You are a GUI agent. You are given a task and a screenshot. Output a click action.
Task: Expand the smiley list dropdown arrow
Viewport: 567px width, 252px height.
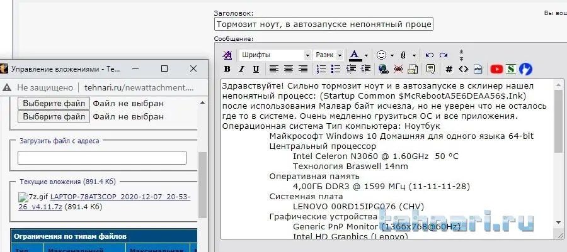(x=392, y=55)
